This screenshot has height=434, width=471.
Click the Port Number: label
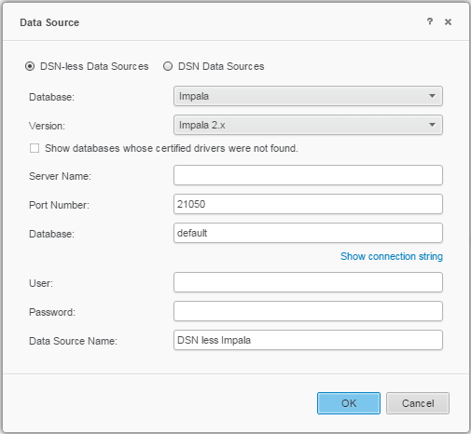(59, 205)
